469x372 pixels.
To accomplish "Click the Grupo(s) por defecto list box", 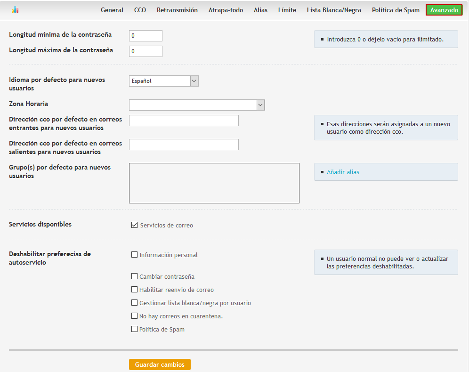I will (214, 183).
